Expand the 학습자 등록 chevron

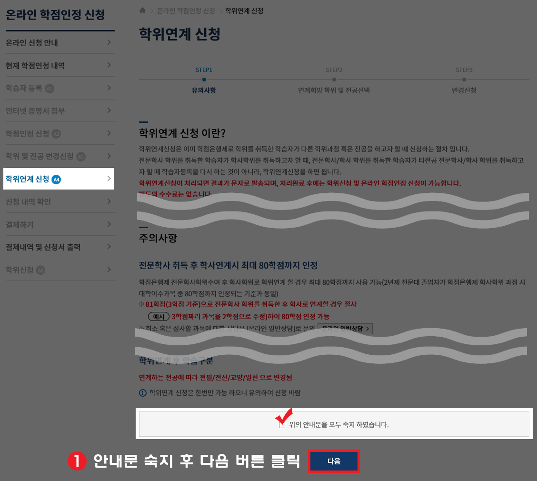point(109,88)
